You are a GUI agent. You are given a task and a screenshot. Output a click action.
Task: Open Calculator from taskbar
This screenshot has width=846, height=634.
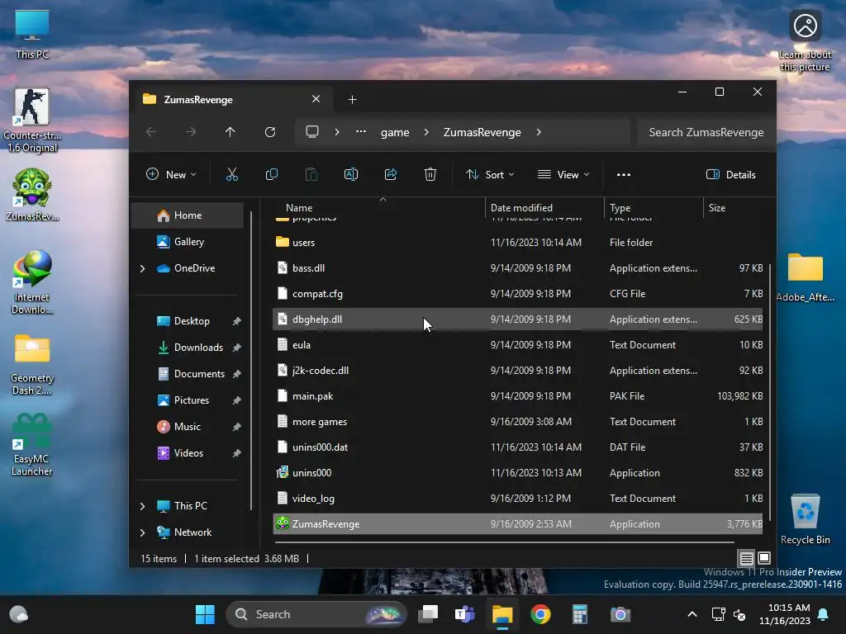coord(580,614)
